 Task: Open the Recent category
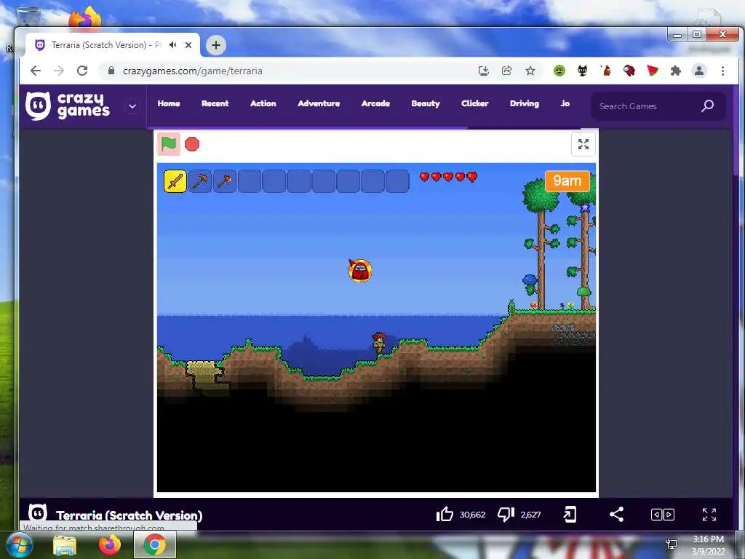pos(215,103)
